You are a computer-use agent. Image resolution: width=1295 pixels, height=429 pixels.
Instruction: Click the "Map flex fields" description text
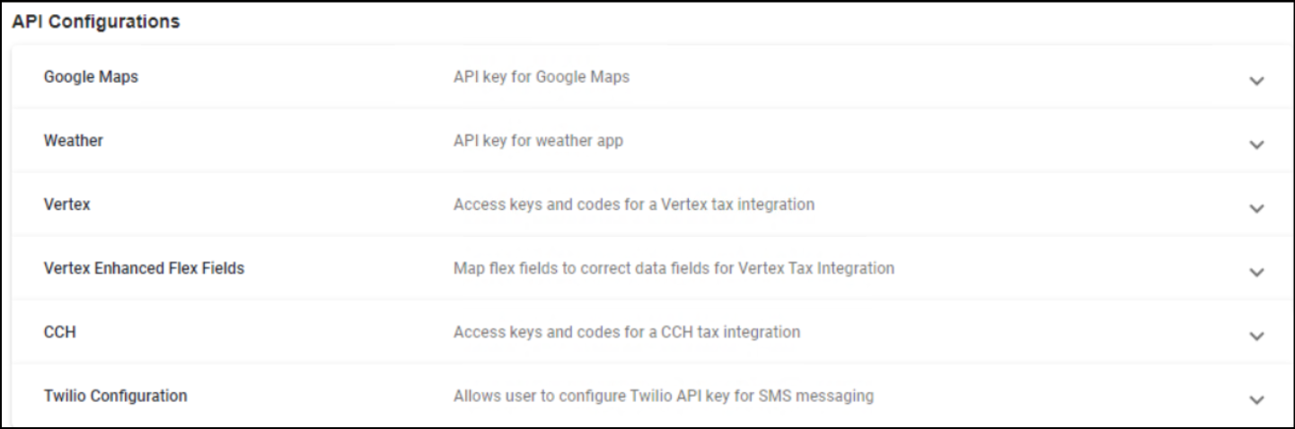point(674,268)
